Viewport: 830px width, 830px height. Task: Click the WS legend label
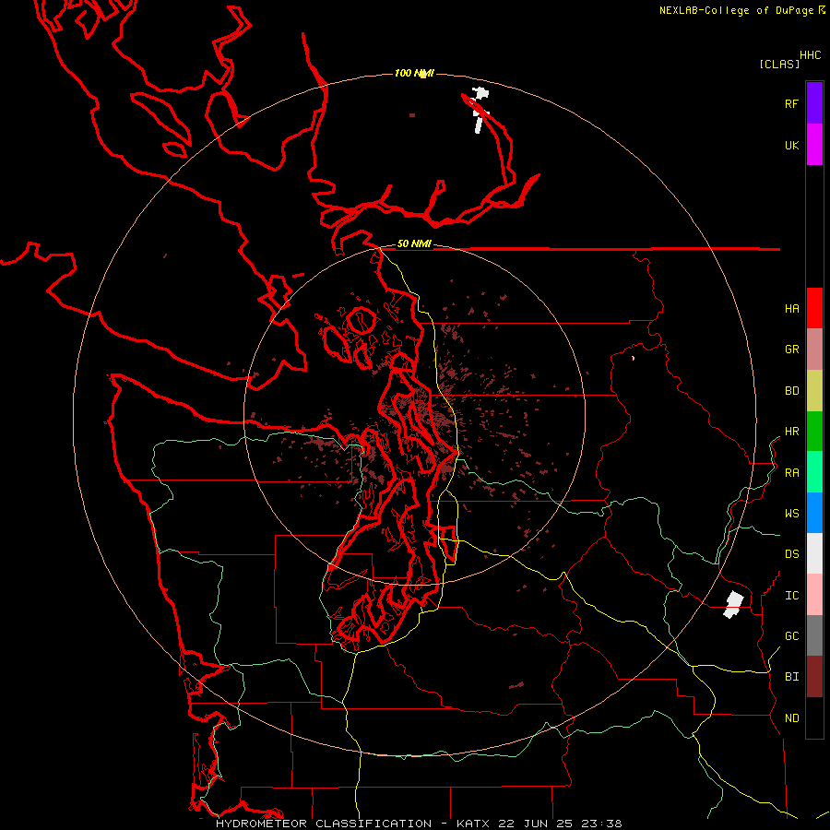pos(791,514)
